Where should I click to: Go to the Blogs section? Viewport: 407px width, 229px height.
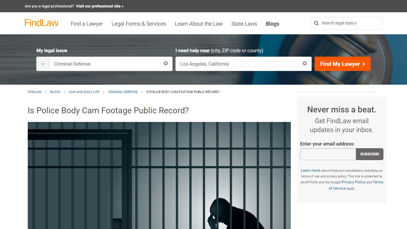coord(272,24)
